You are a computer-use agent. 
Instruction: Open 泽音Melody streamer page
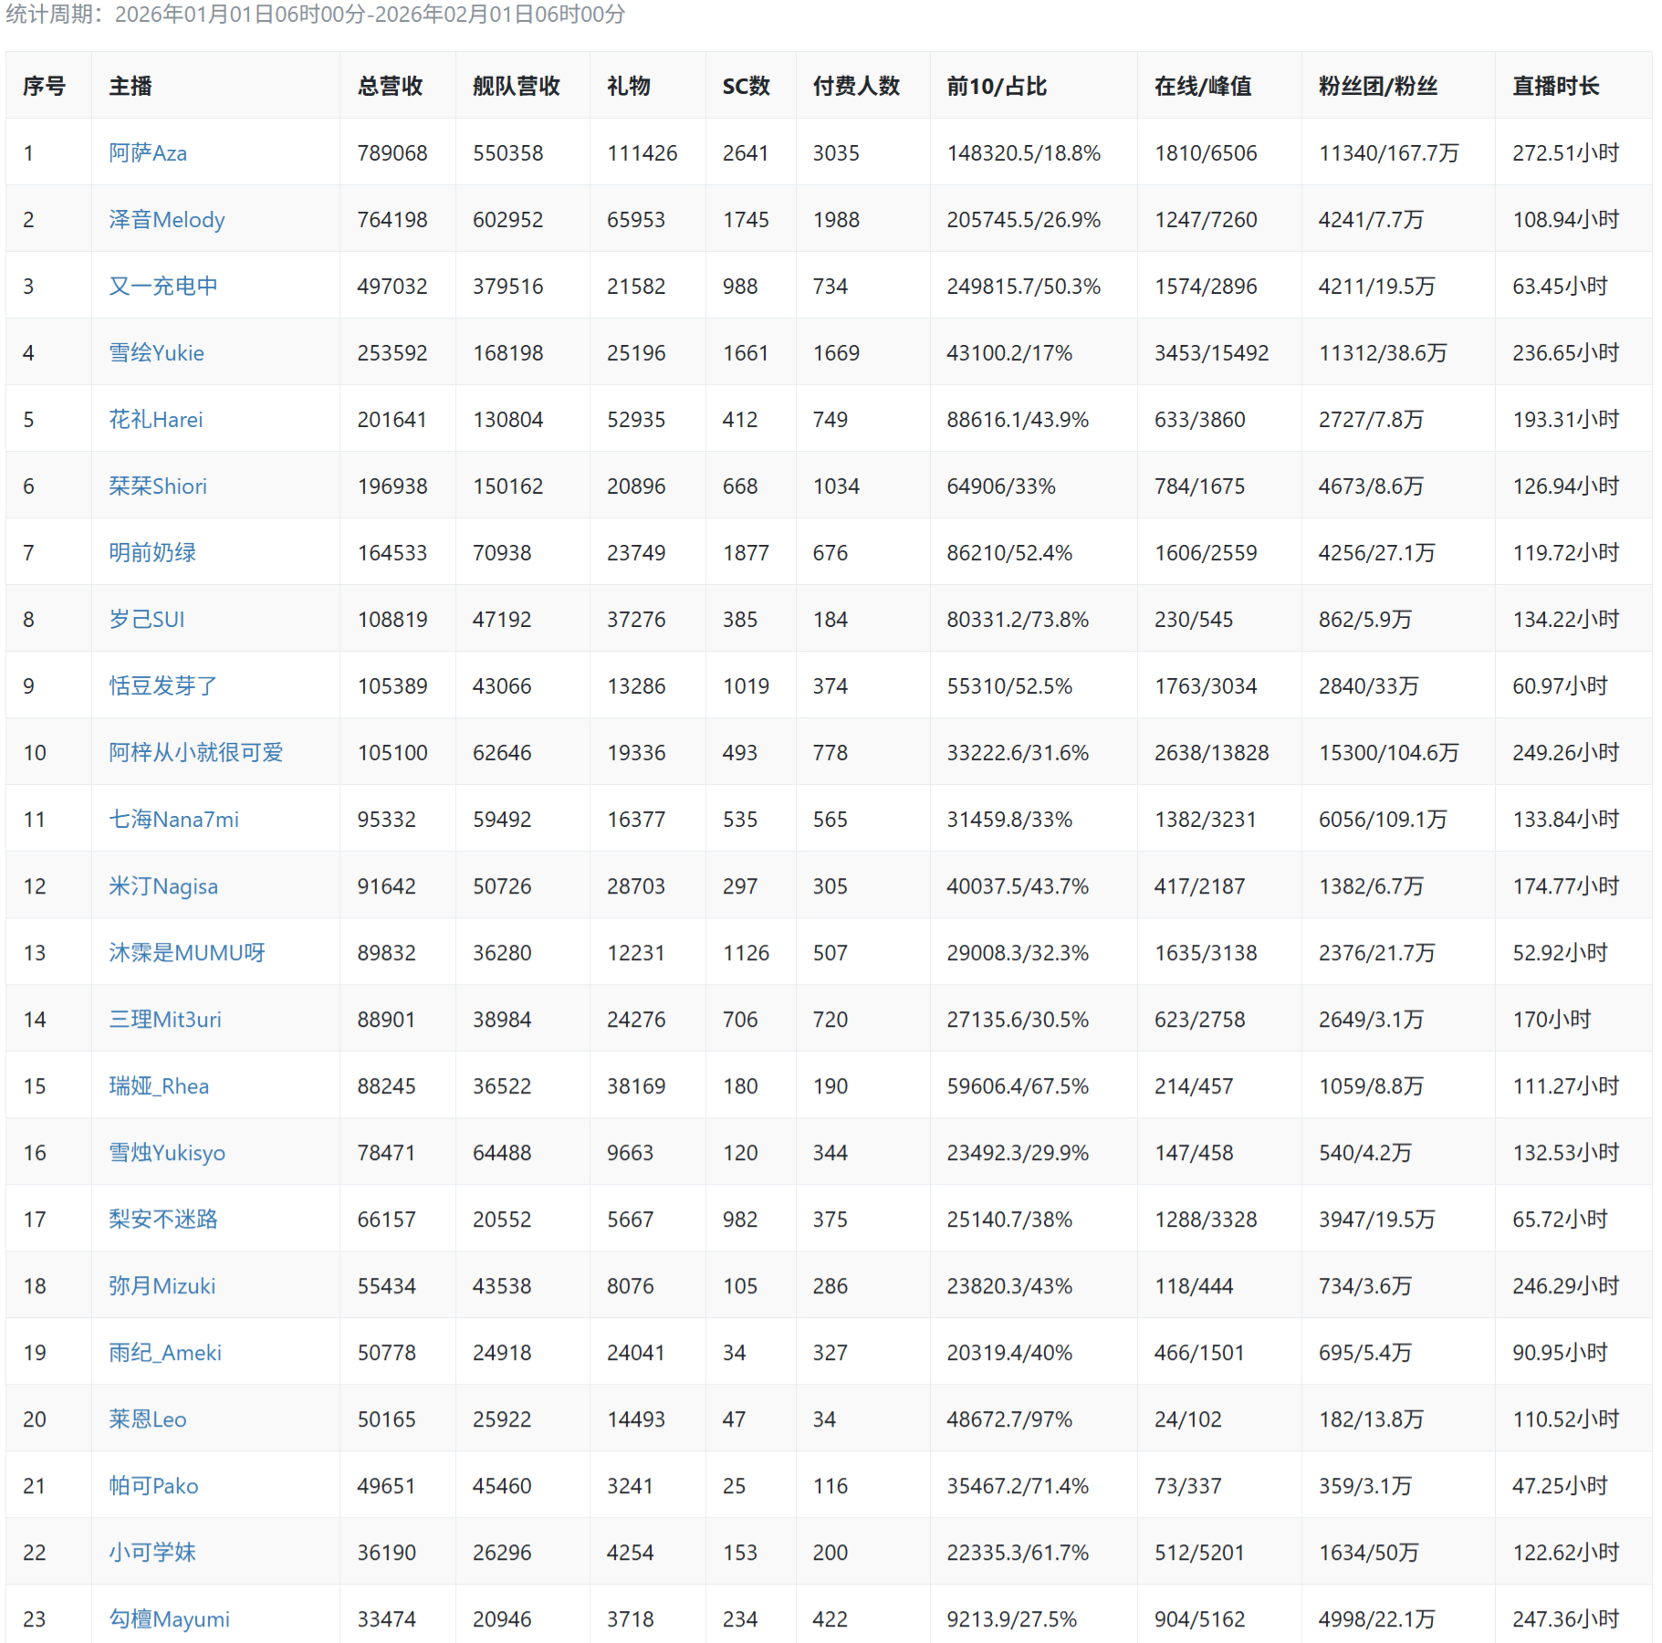coord(166,220)
